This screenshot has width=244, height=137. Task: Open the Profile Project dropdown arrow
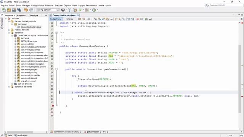pos(98,10)
